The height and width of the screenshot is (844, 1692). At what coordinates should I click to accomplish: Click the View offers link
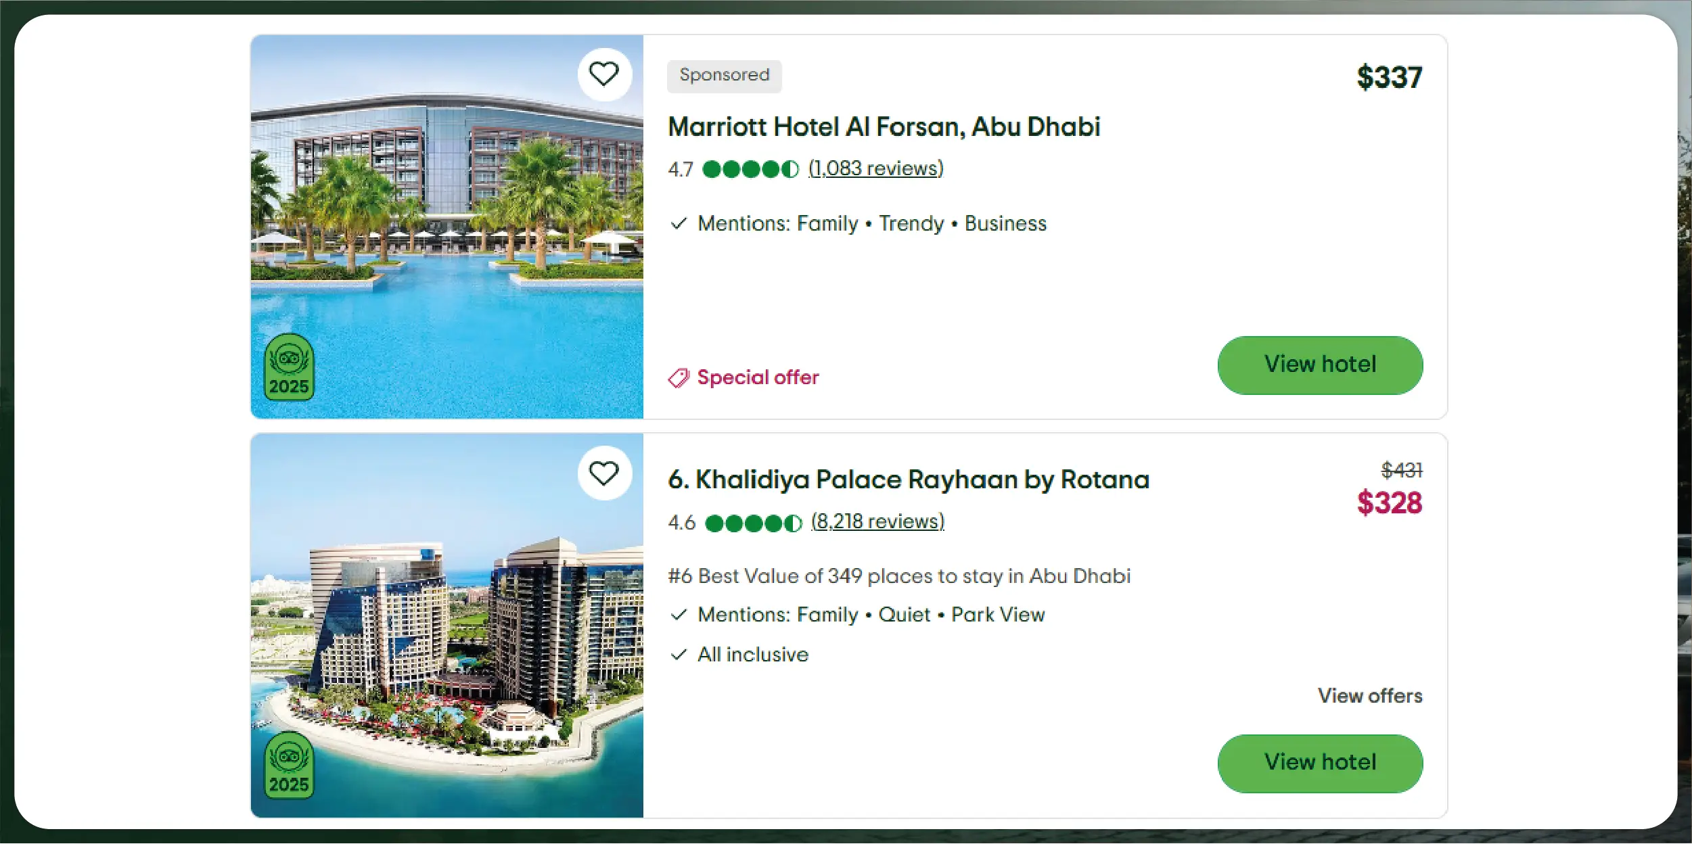(1369, 696)
